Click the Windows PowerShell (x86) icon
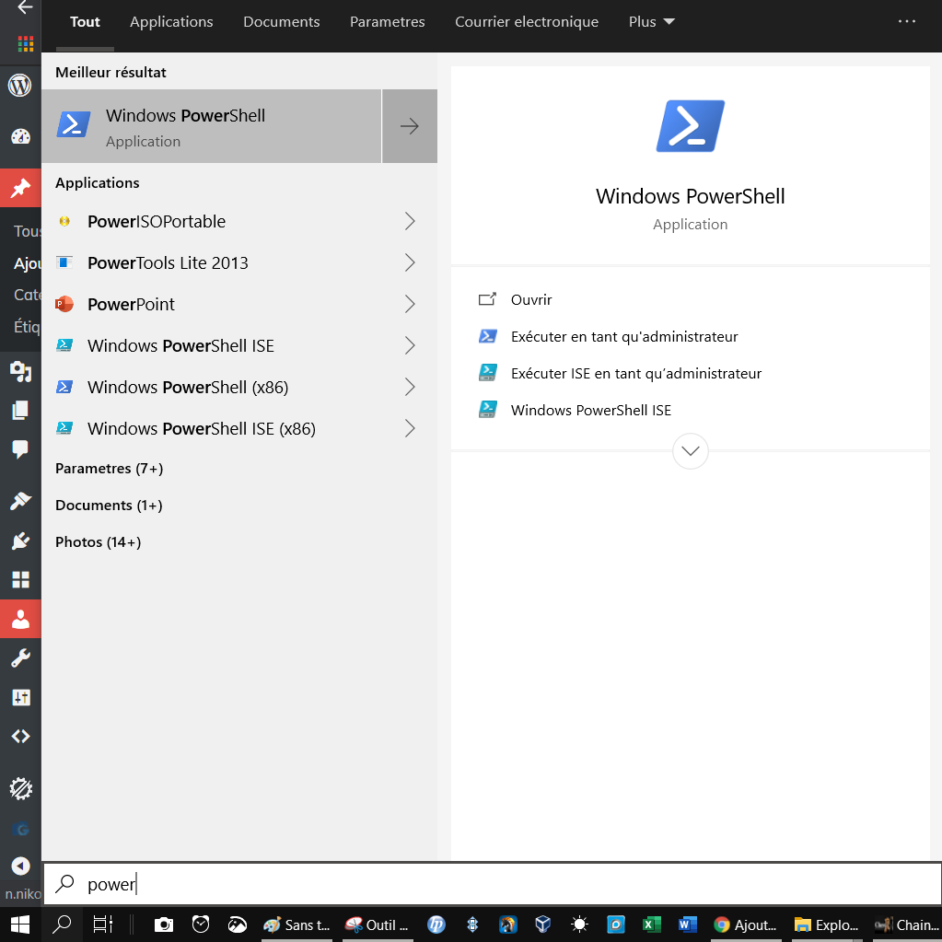The image size is (942, 942). (x=64, y=387)
